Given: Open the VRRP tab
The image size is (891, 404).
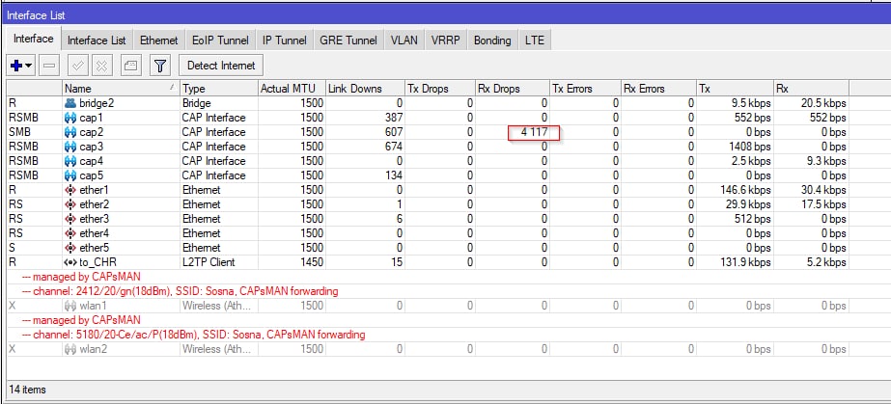Looking at the screenshot, I should pos(446,40).
